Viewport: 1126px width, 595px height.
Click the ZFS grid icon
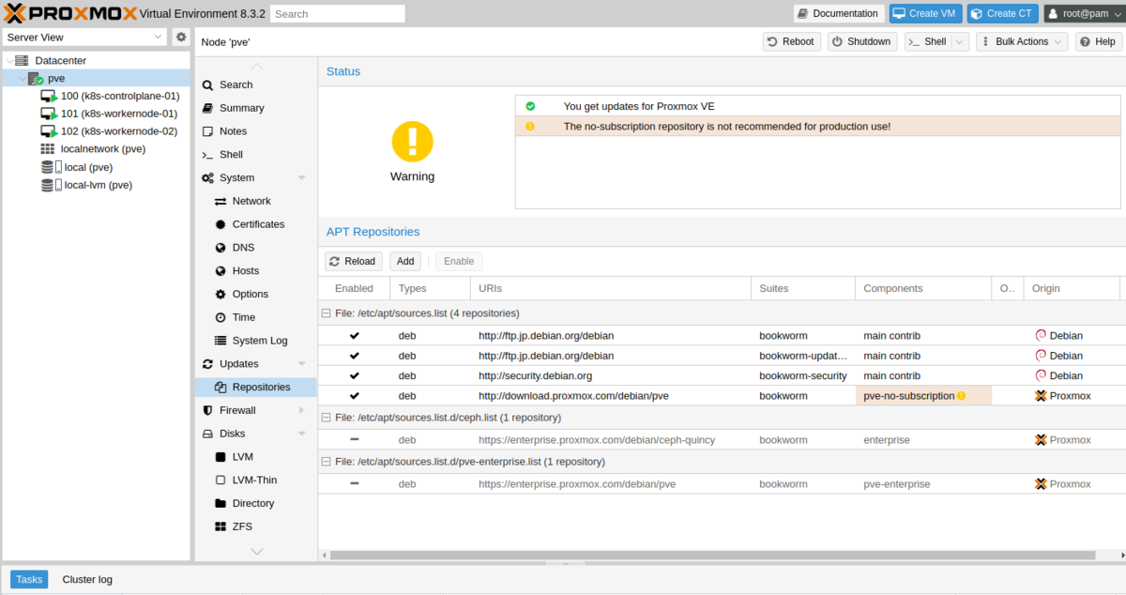tap(221, 526)
